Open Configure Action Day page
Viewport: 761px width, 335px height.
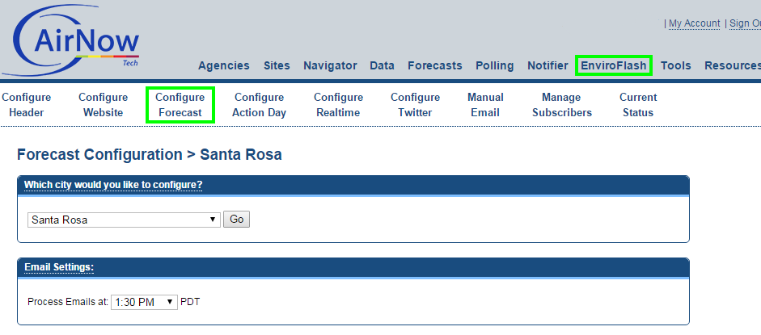[259, 105]
